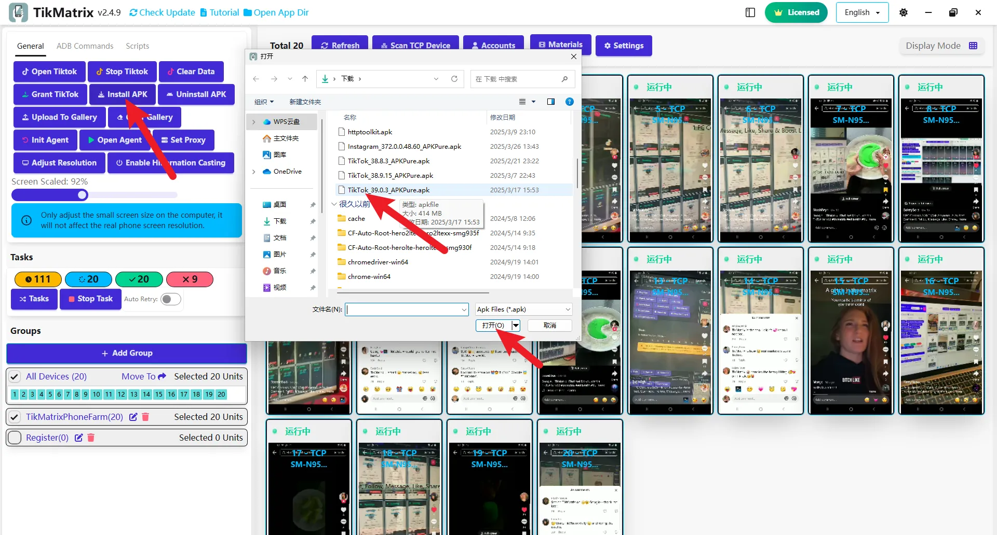The image size is (997, 535).
Task: Click the refresh icon in dialog address bar
Action: click(x=454, y=79)
